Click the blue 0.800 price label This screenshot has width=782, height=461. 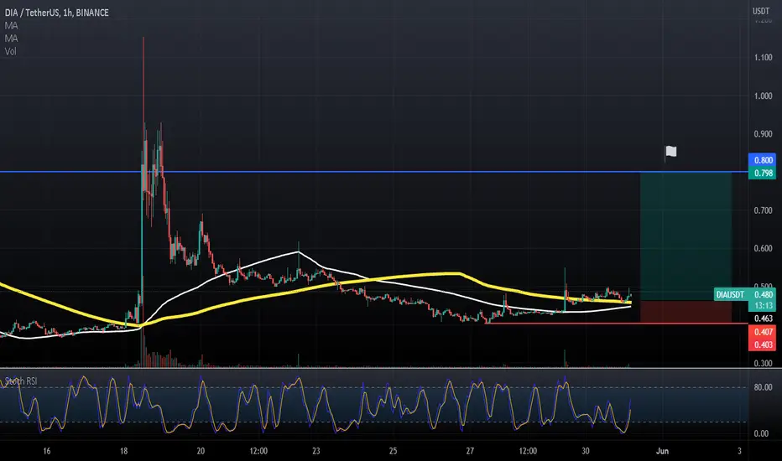pos(762,160)
